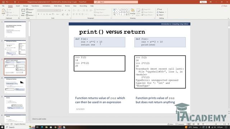Toggle Align Left paragraph
This screenshot has width=230, height=129.
coord(74,14)
